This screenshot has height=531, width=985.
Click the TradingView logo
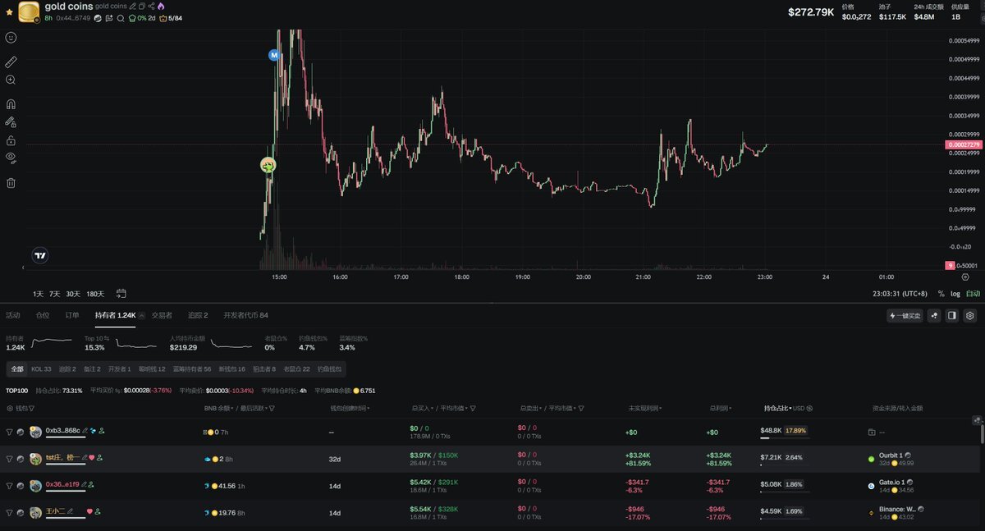39,255
